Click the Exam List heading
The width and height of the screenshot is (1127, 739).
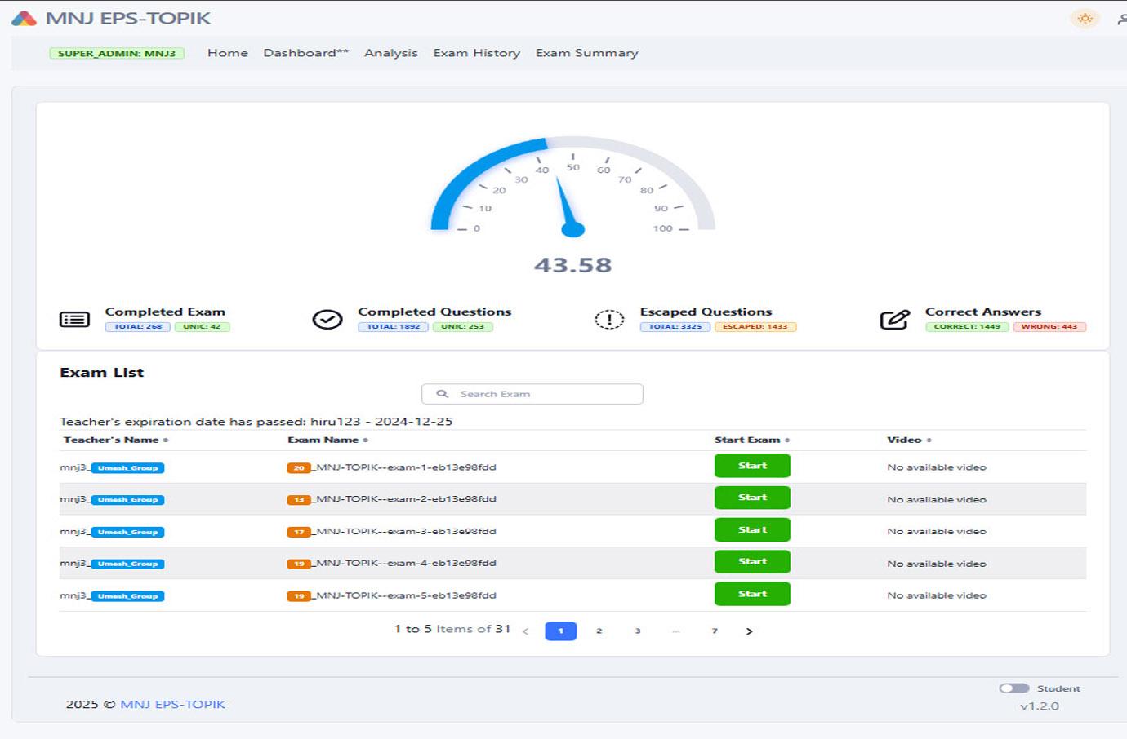tap(101, 373)
